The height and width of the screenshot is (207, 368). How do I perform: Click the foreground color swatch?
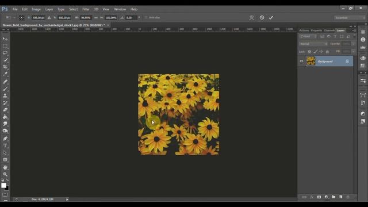3,185
